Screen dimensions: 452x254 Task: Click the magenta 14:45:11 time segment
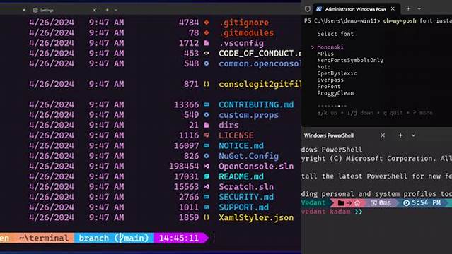[179, 238]
